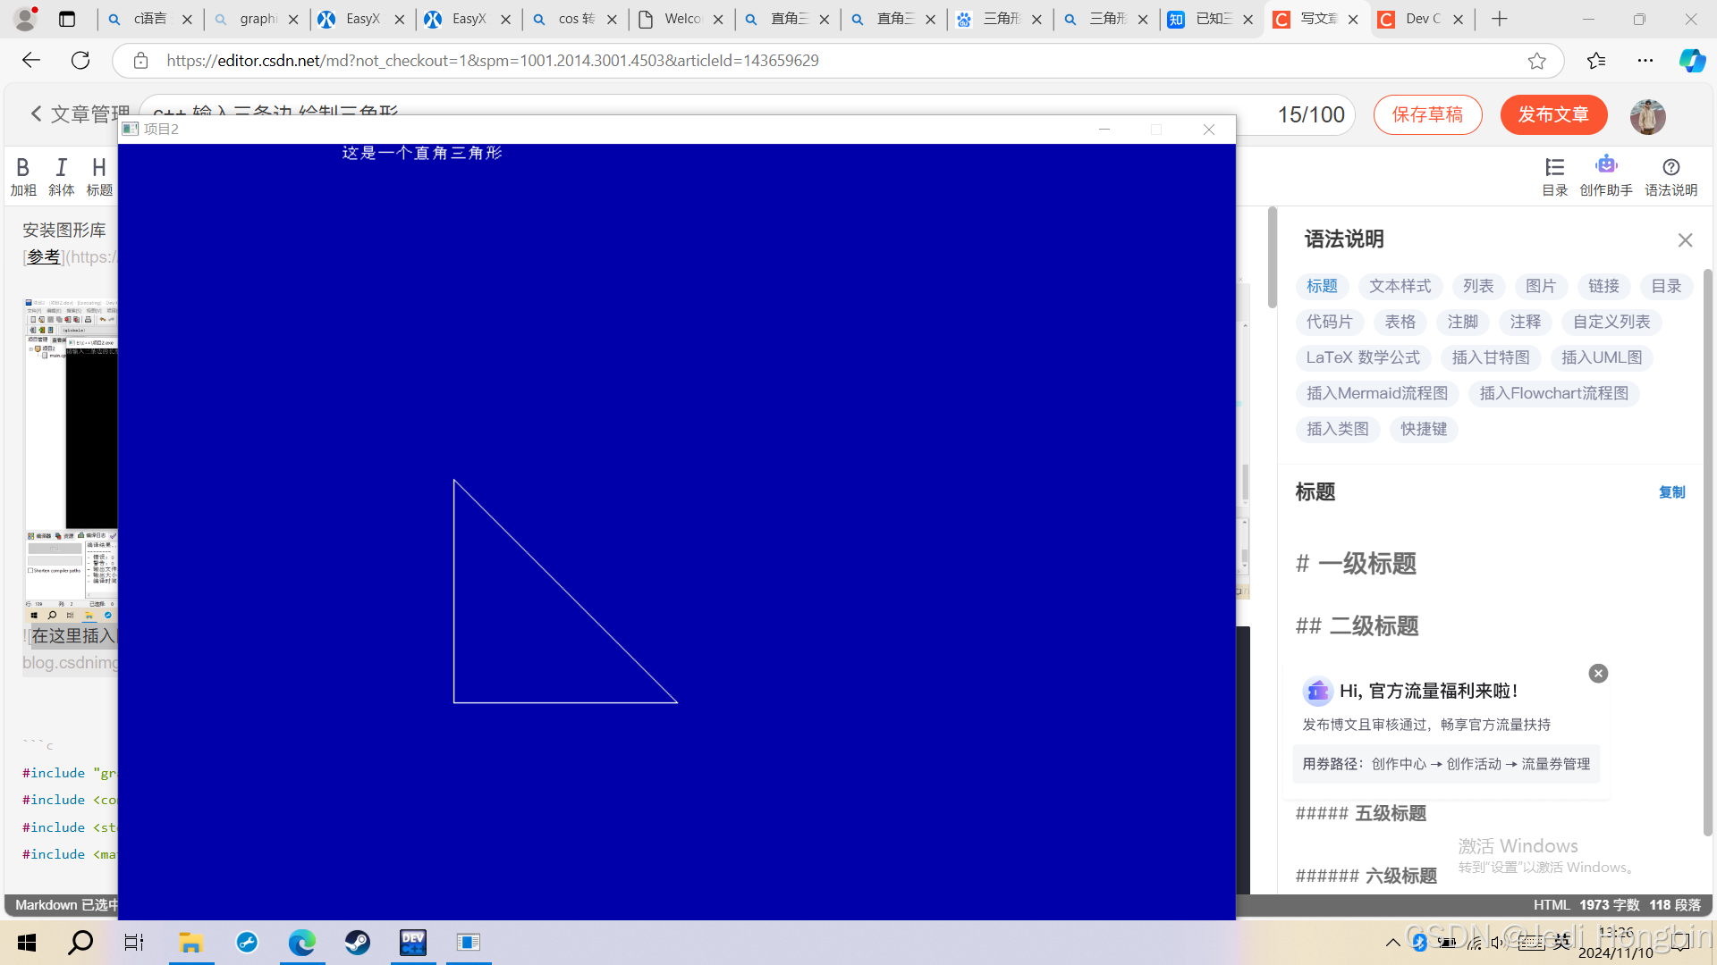Show hidden system tray icons
This screenshot has width=1717, height=965.
click(x=1392, y=943)
